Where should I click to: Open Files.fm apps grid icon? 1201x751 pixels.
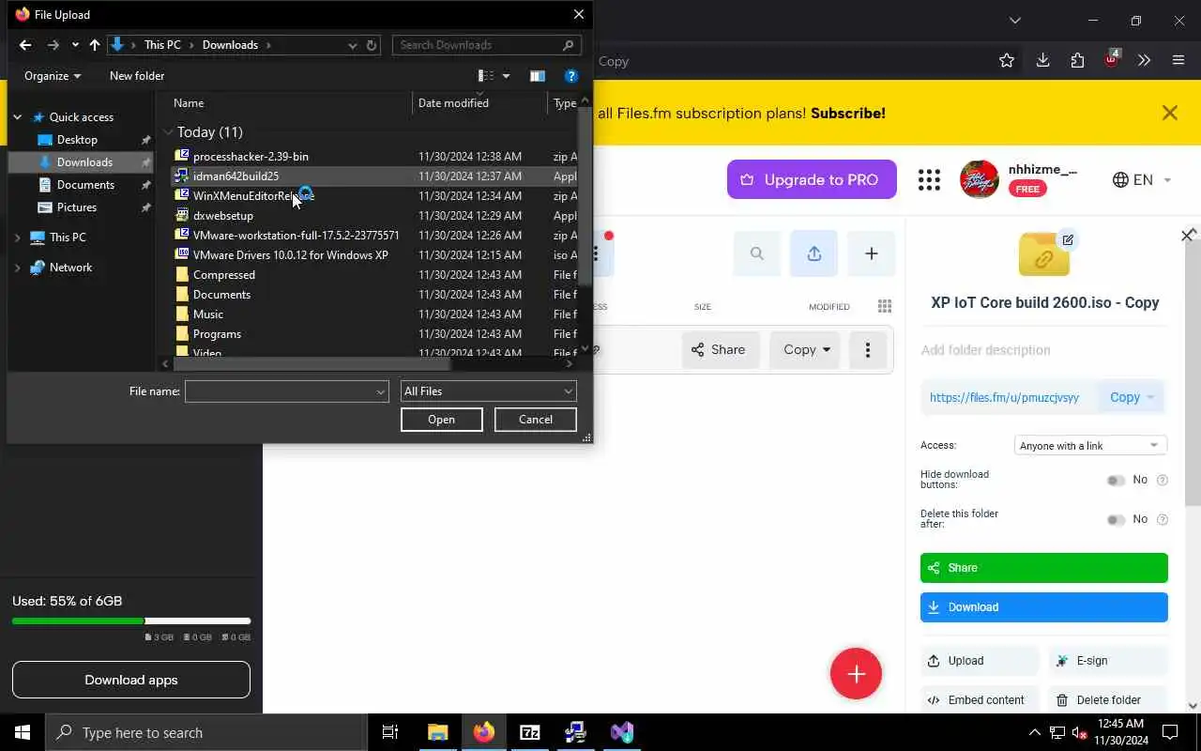(x=929, y=180)
